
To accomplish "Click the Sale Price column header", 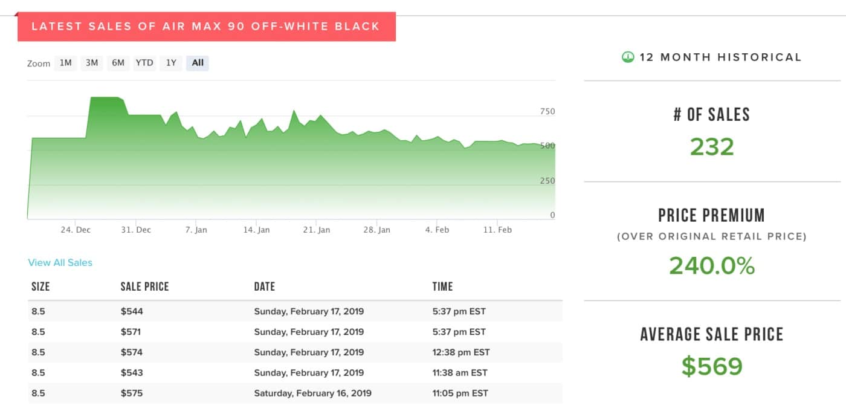I will 144,286.
